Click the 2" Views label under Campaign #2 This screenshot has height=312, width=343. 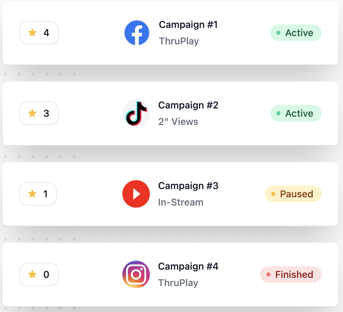178,122
